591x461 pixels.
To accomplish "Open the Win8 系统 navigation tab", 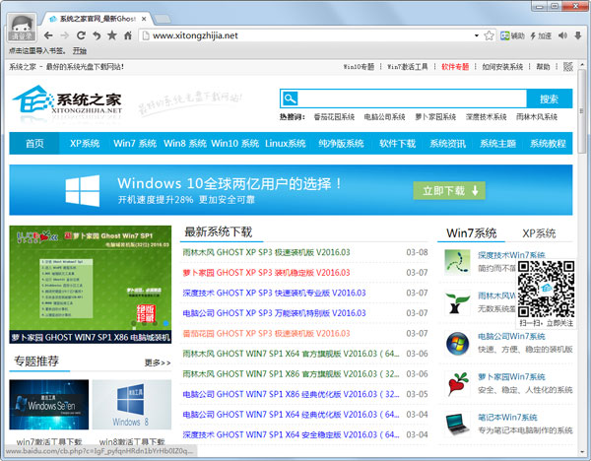I will point(185,143).
